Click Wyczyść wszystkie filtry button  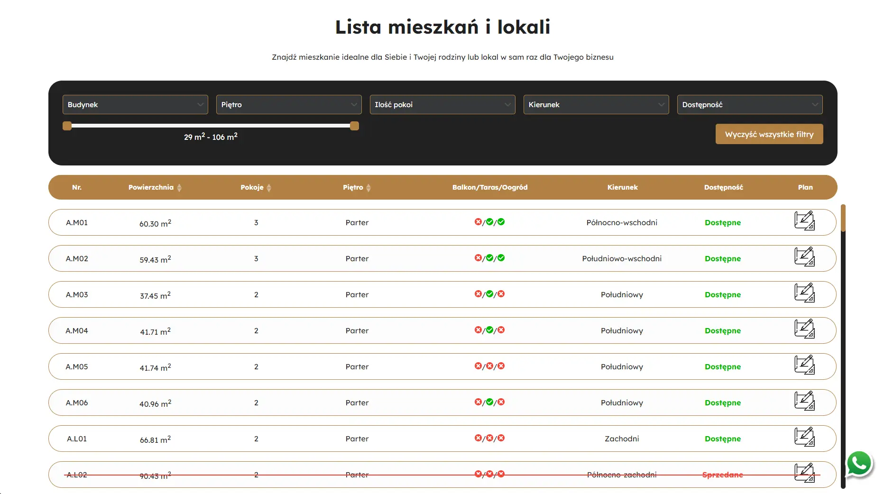[x=769, y=134]
